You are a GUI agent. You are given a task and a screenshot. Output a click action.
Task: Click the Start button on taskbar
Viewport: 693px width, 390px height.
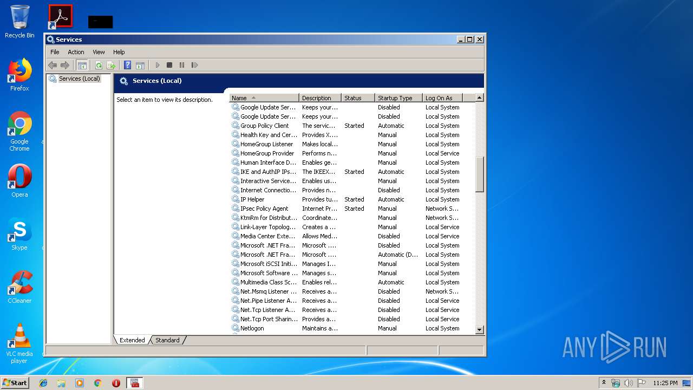point(15,383)
